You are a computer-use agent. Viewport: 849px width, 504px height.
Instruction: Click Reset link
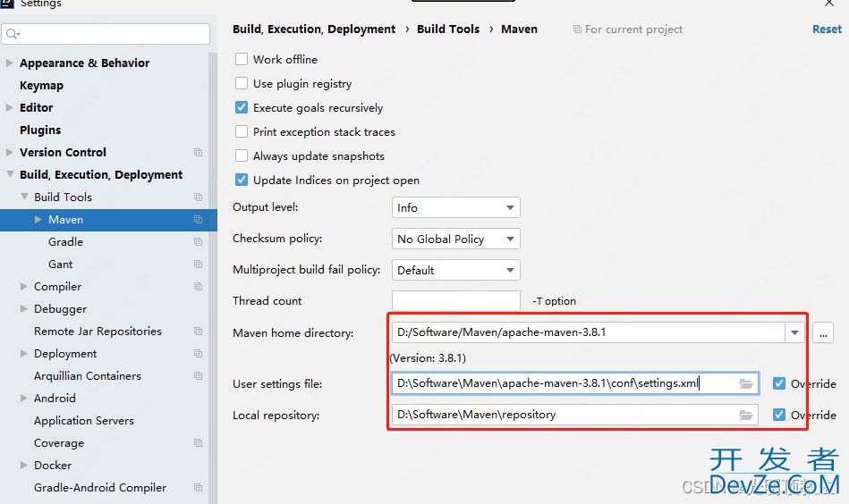click(827, 29)
